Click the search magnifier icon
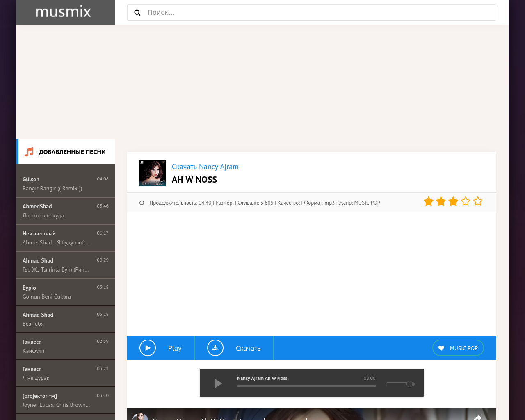 tap(137, 13)
